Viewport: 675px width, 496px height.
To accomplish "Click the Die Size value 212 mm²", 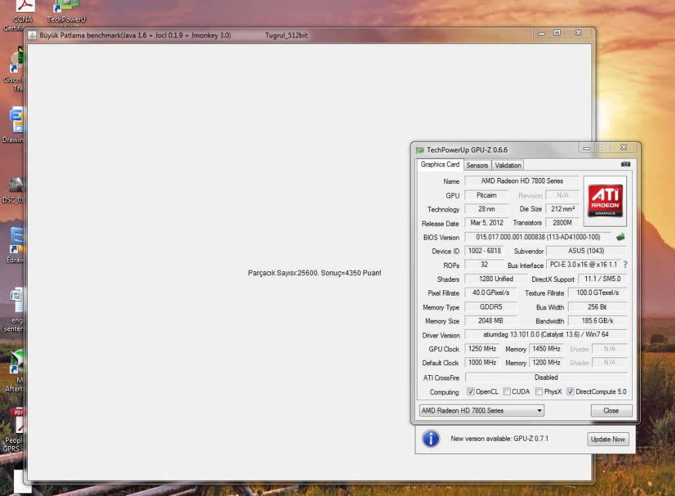I will [x=563, y=209].
